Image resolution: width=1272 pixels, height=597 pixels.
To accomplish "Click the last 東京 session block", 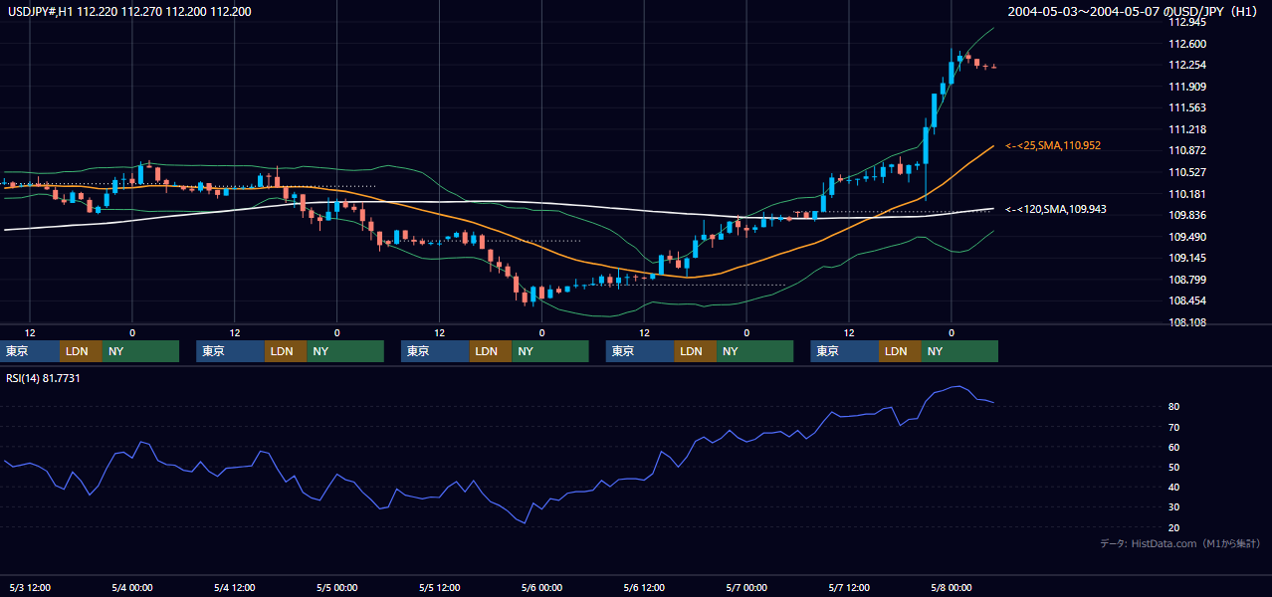I will pyautogui.click(x=845, y=351).
